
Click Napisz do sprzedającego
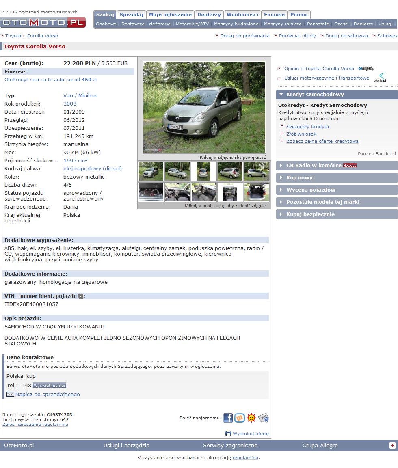pos(48,394)
